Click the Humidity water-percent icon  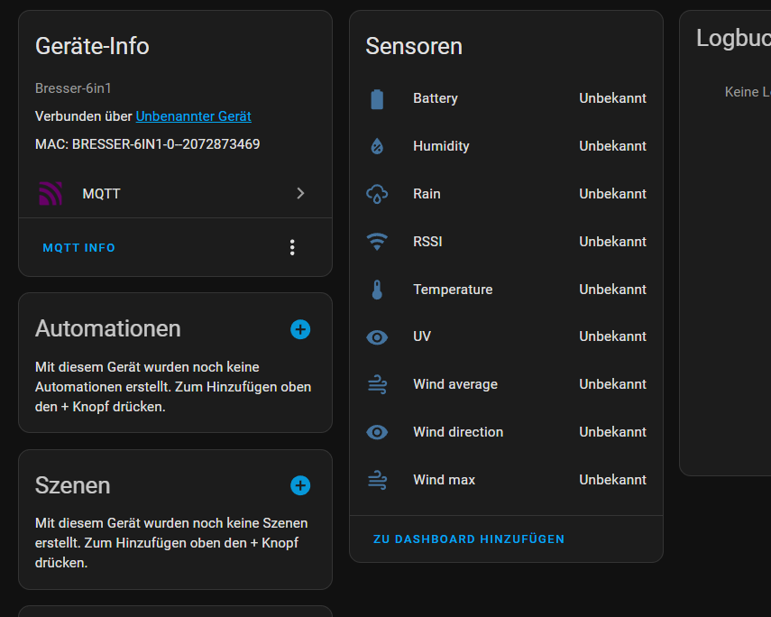(x=377, y=146)
